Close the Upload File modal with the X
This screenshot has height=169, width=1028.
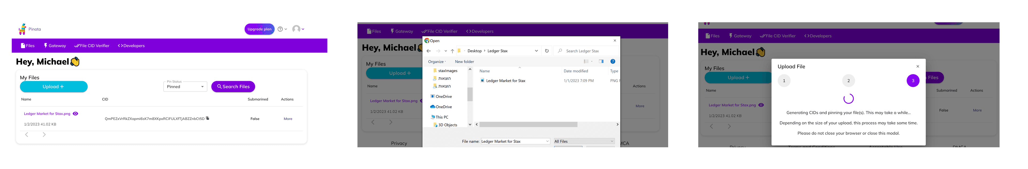click(x=917, y=66)
